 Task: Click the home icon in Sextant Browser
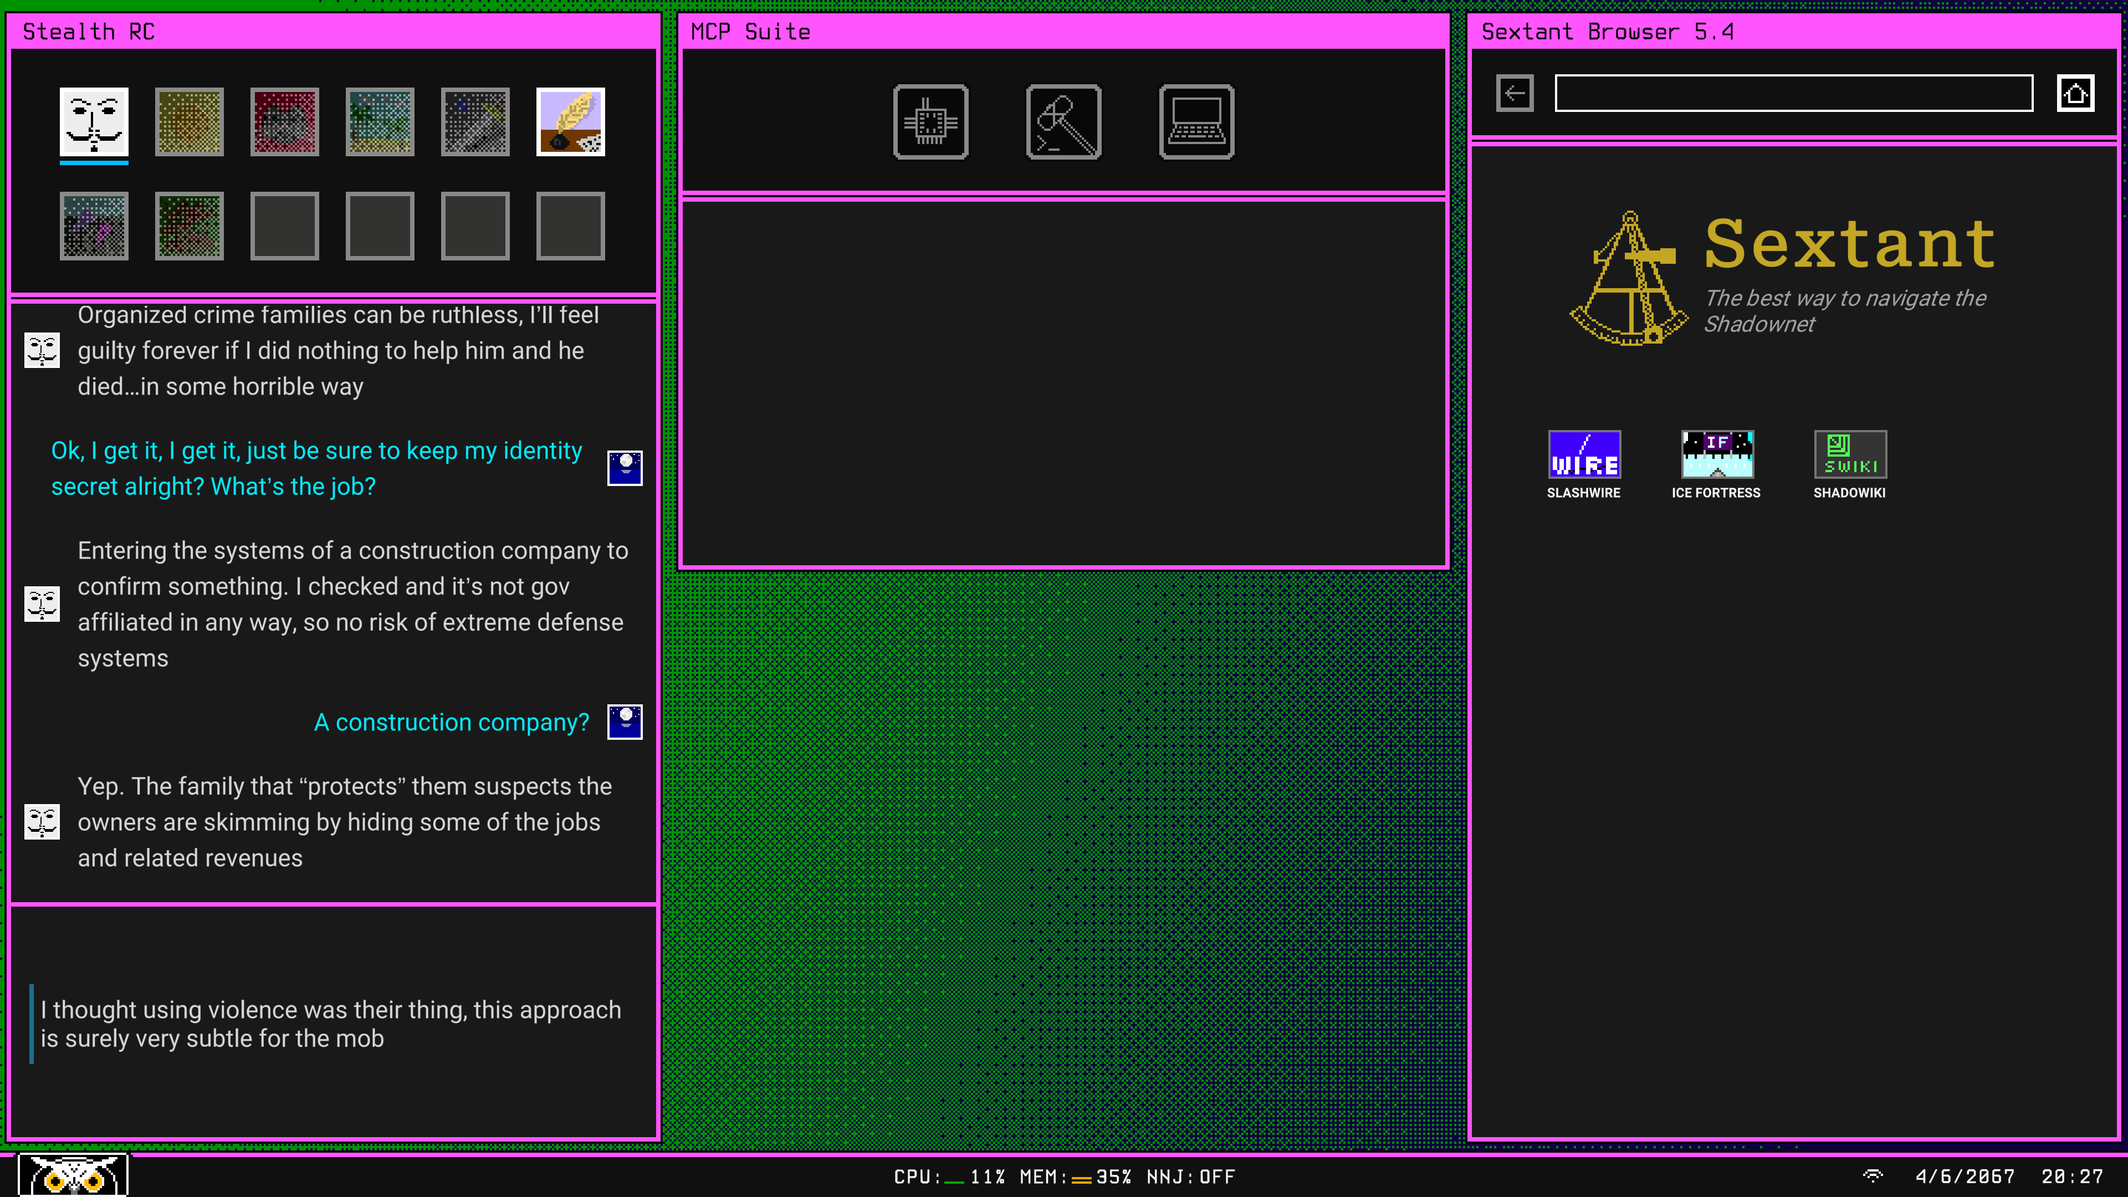[2077, 93]
